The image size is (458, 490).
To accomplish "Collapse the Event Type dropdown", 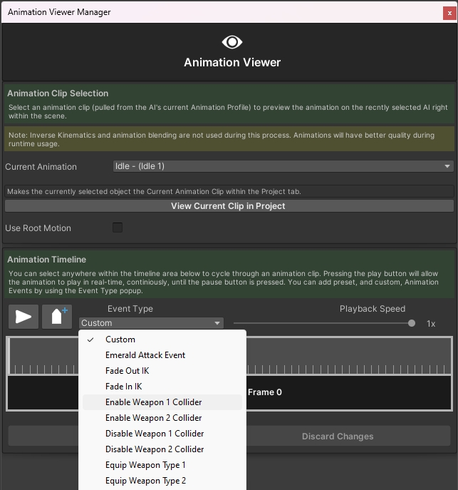I will 151,323.
